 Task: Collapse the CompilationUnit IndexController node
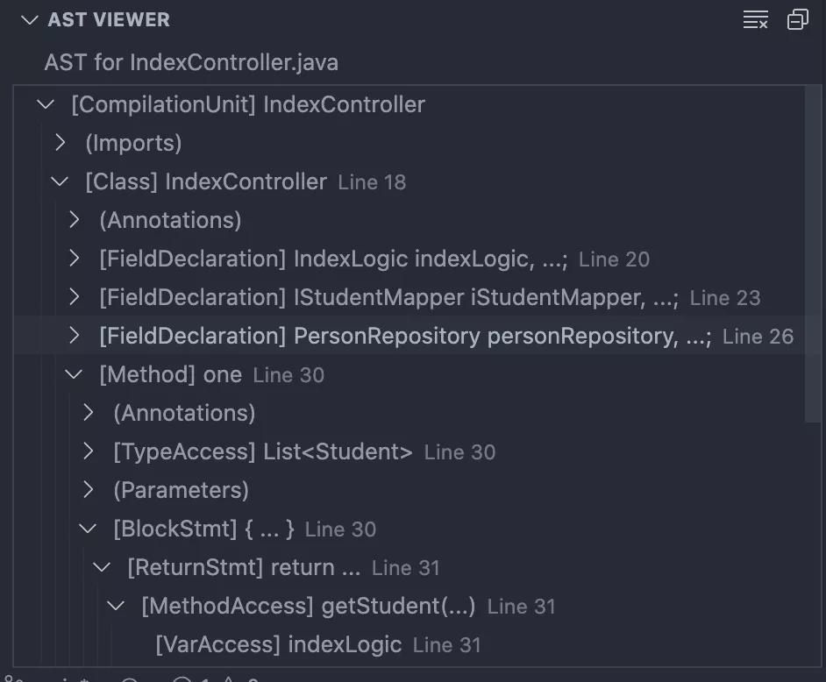click(x=46, y=104)
